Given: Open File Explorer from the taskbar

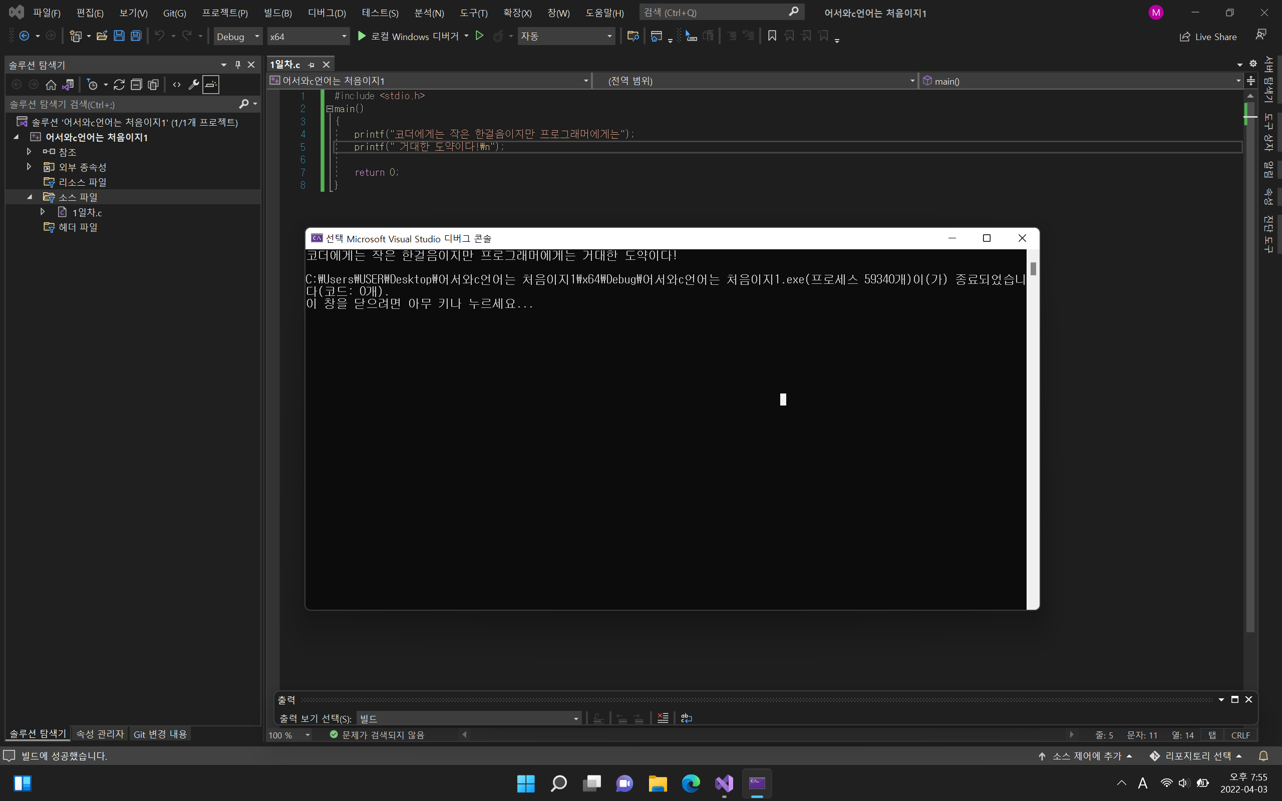Looking at the screenshot, I should click(x=658, y=783).
